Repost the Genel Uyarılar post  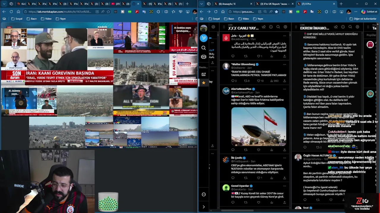246,203
